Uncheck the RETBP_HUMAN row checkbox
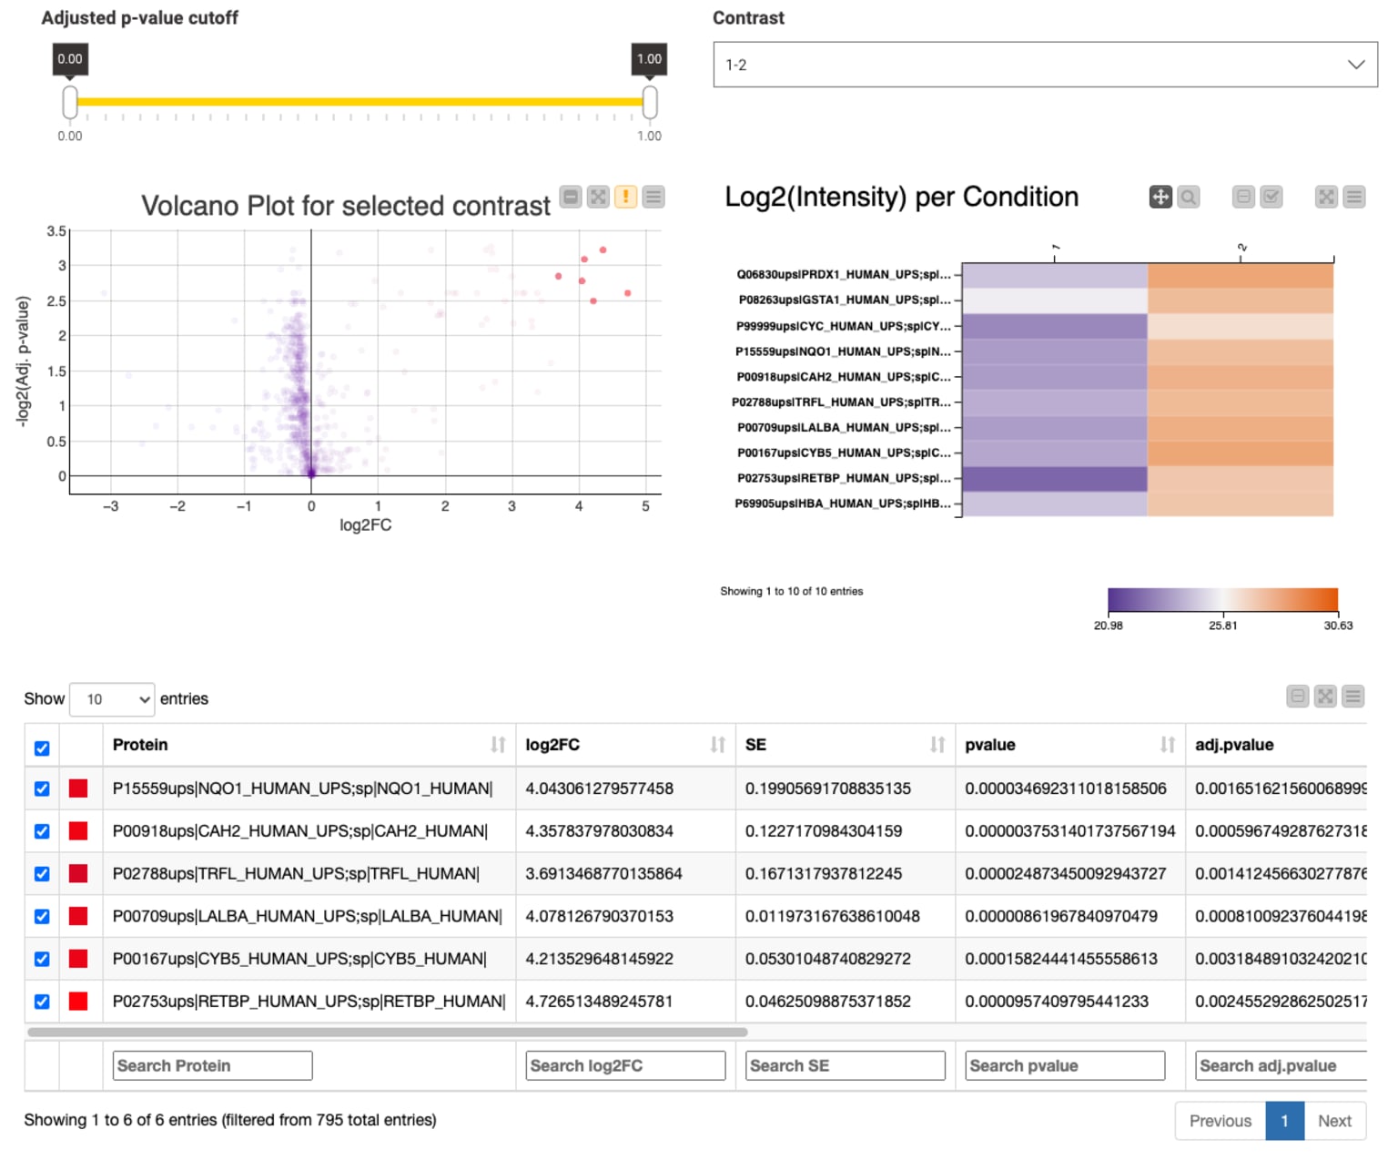Viewport: 1398px width, 1160px height. [x=42, y=1002]
